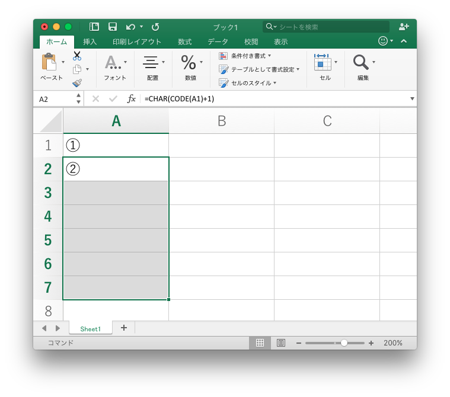Collapse the ribbon with the chevron
This screenshot has width=450, height=397.
pos(404,41)
